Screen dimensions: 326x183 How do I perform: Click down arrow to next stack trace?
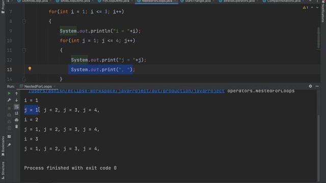click(x=16, y=100)
